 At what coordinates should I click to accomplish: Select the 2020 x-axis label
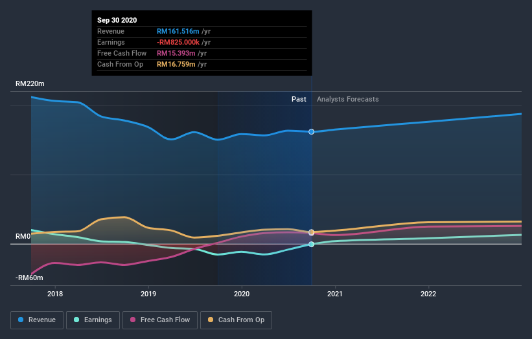click(x=242, y=294)
